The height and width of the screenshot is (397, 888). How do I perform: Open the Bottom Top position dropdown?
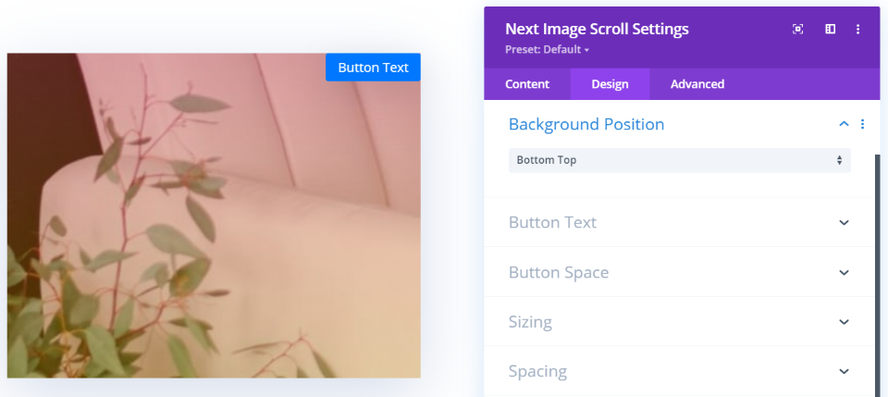(679, 160)
